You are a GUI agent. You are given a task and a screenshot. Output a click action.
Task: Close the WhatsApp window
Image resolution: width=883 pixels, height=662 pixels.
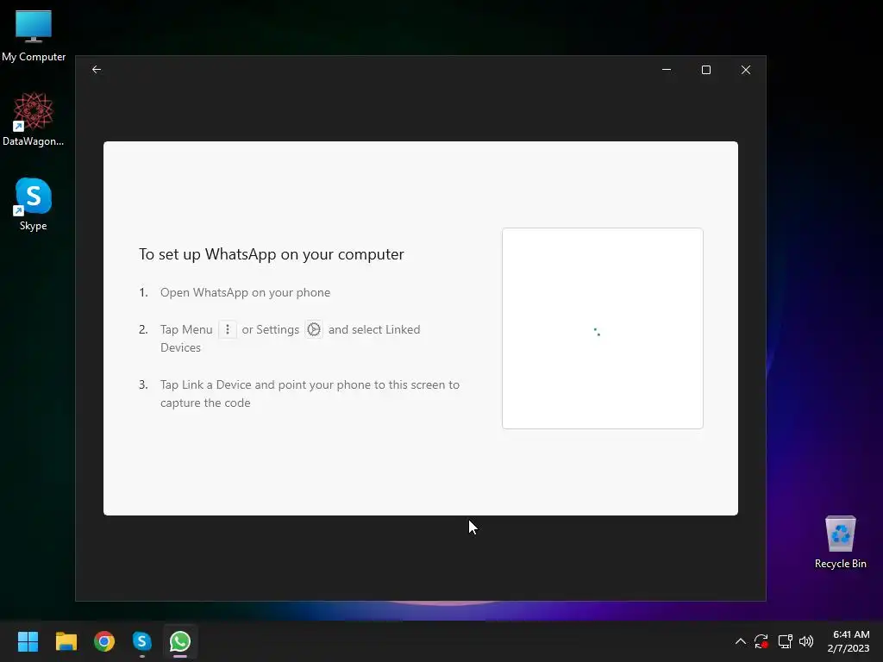(x=746, y=69)
